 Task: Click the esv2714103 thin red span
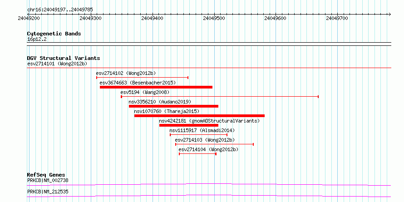(215, 144)
